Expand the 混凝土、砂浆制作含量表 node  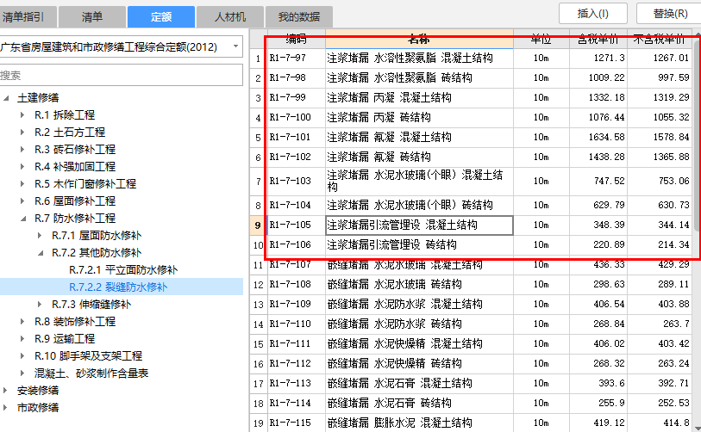tap(22, 373)
